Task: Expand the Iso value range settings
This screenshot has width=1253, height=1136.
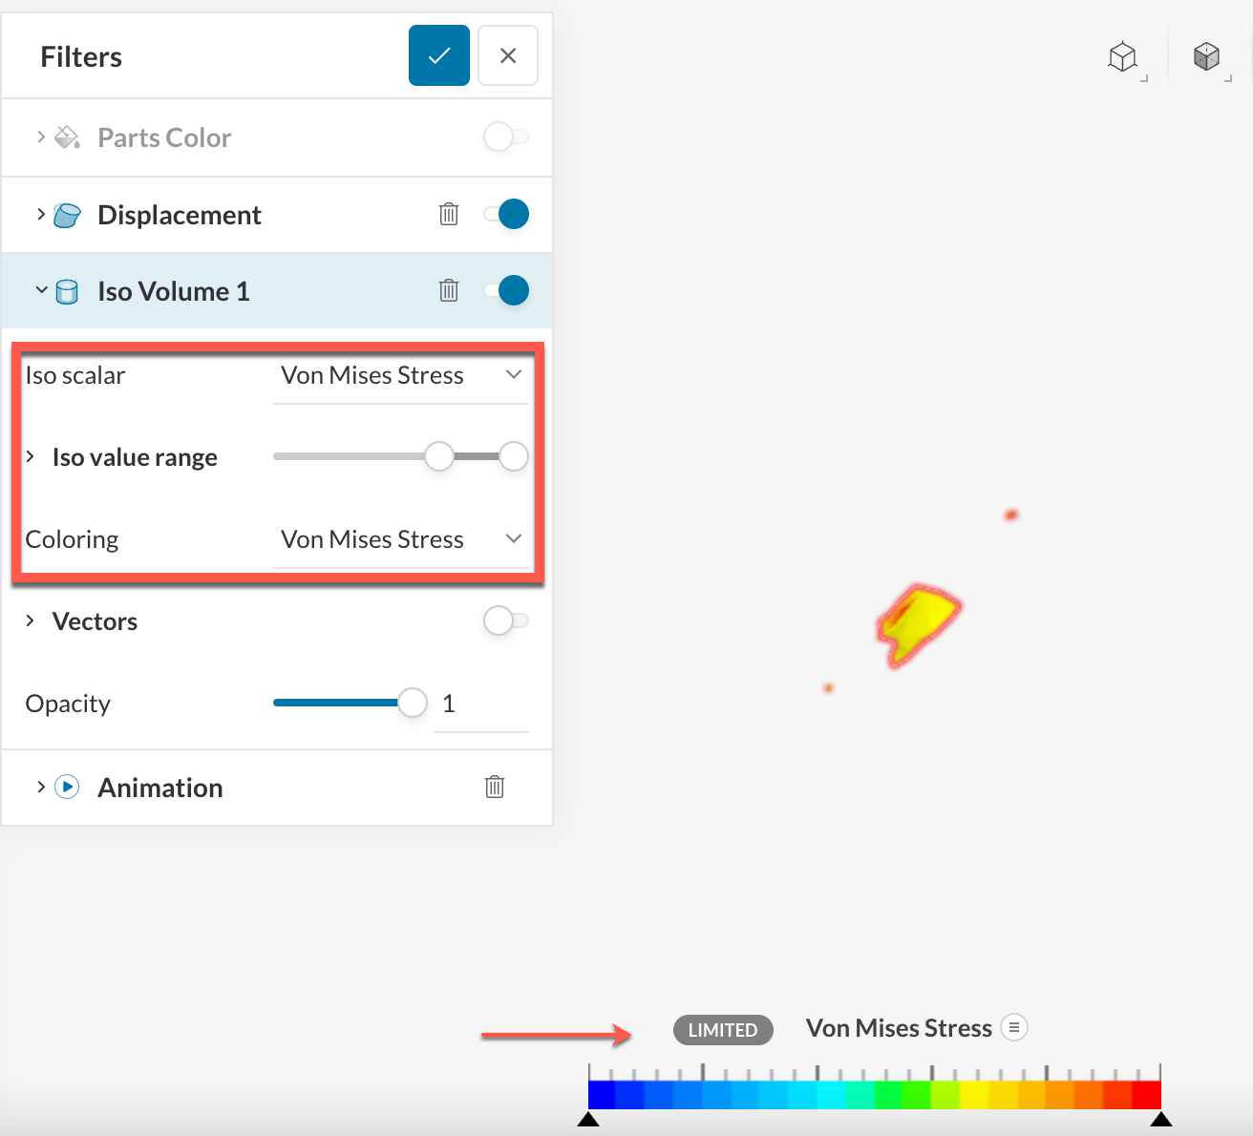Action: point(31,456)
